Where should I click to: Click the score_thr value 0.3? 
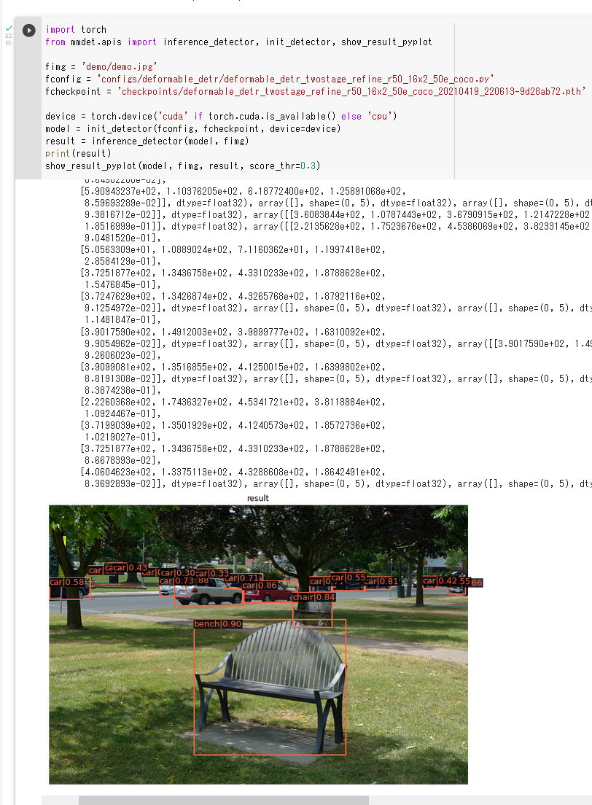pyautogui.click(x=313, y=166)
